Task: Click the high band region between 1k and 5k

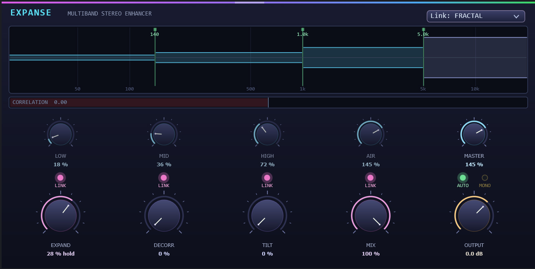Action: coord(363,57)
